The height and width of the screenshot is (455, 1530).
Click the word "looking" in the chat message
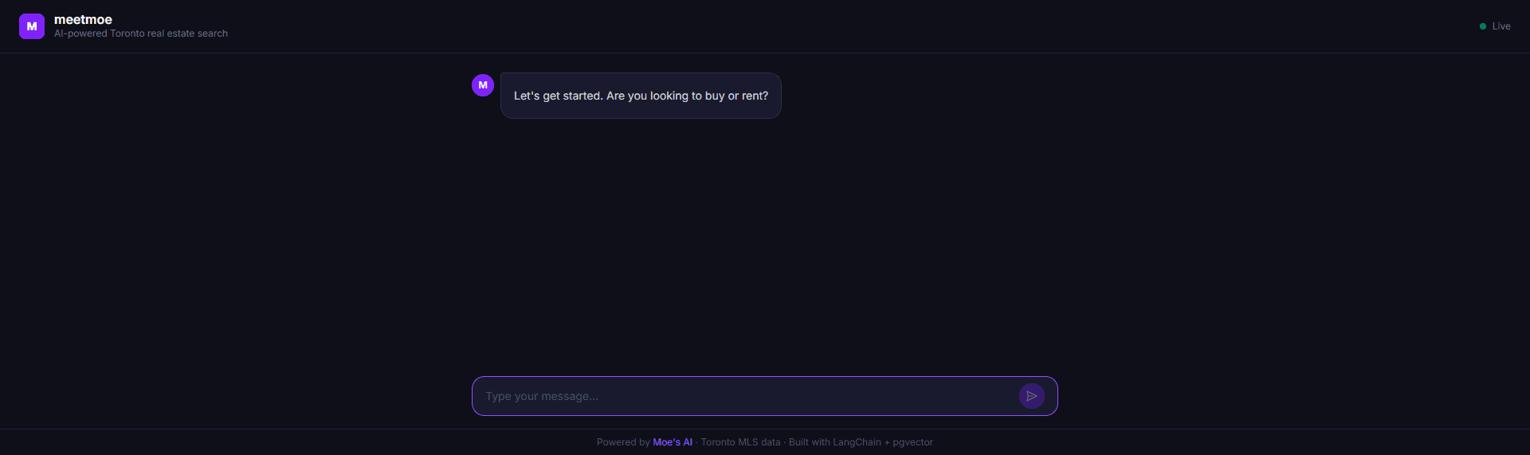coord(669,96)
